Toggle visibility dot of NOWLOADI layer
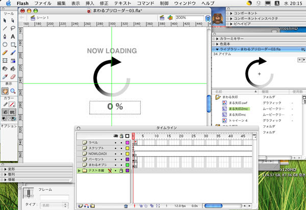Viewport: 306px width, 210px height. click(x=116, y=154)
